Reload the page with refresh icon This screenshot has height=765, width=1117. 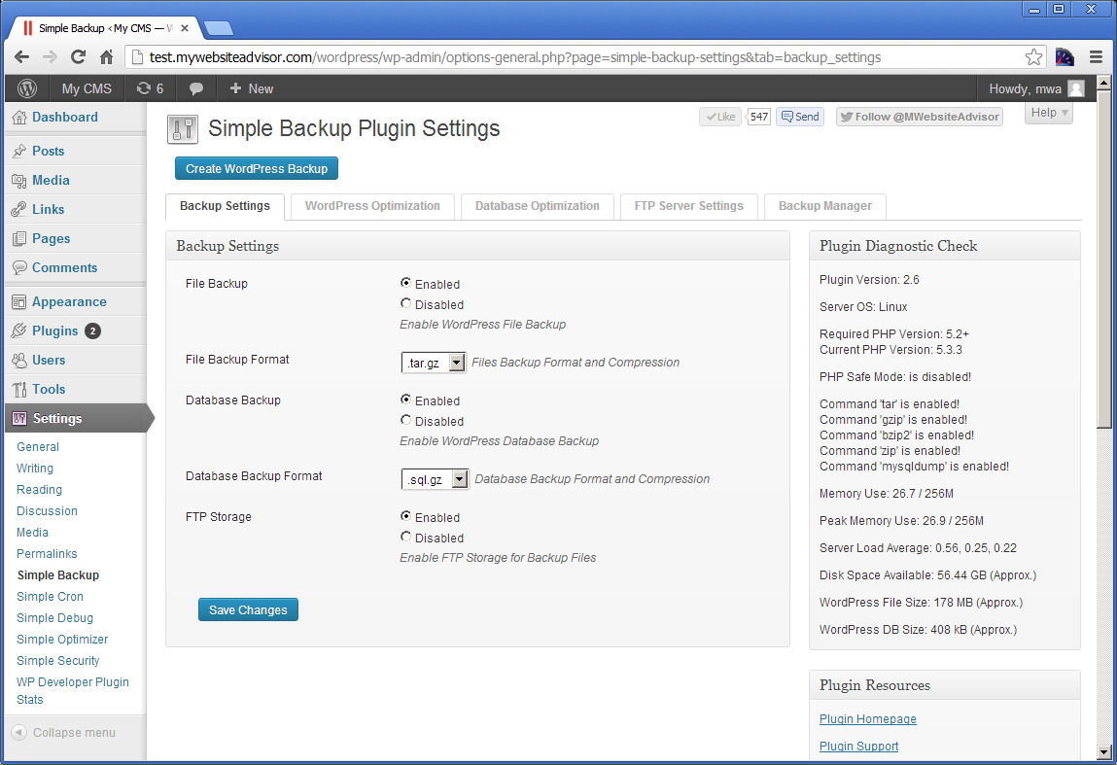tap(79, 57)
